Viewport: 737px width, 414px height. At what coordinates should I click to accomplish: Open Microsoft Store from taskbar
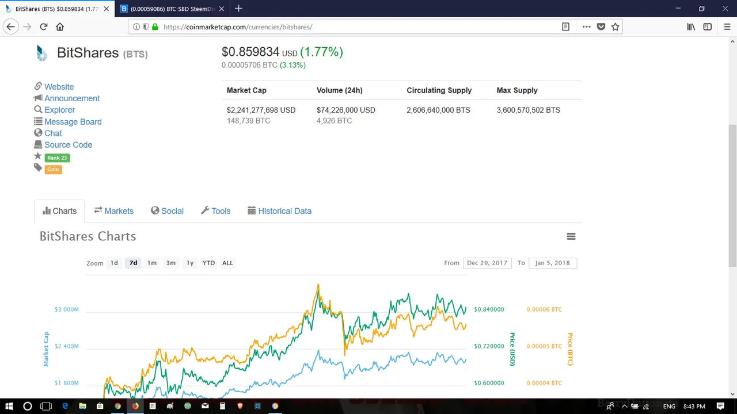(100, 406)
